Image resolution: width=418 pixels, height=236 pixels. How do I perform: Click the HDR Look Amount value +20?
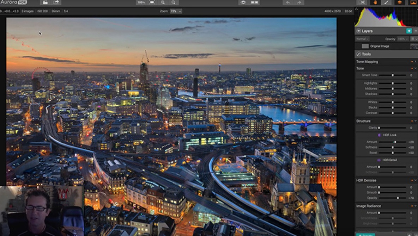click(411, 142)
